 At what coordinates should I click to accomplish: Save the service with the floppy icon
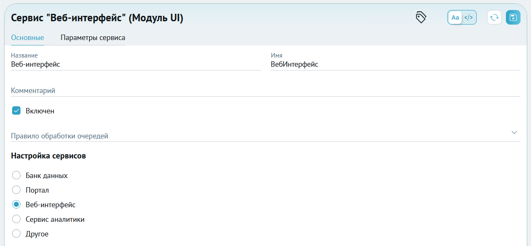point(513,18)
